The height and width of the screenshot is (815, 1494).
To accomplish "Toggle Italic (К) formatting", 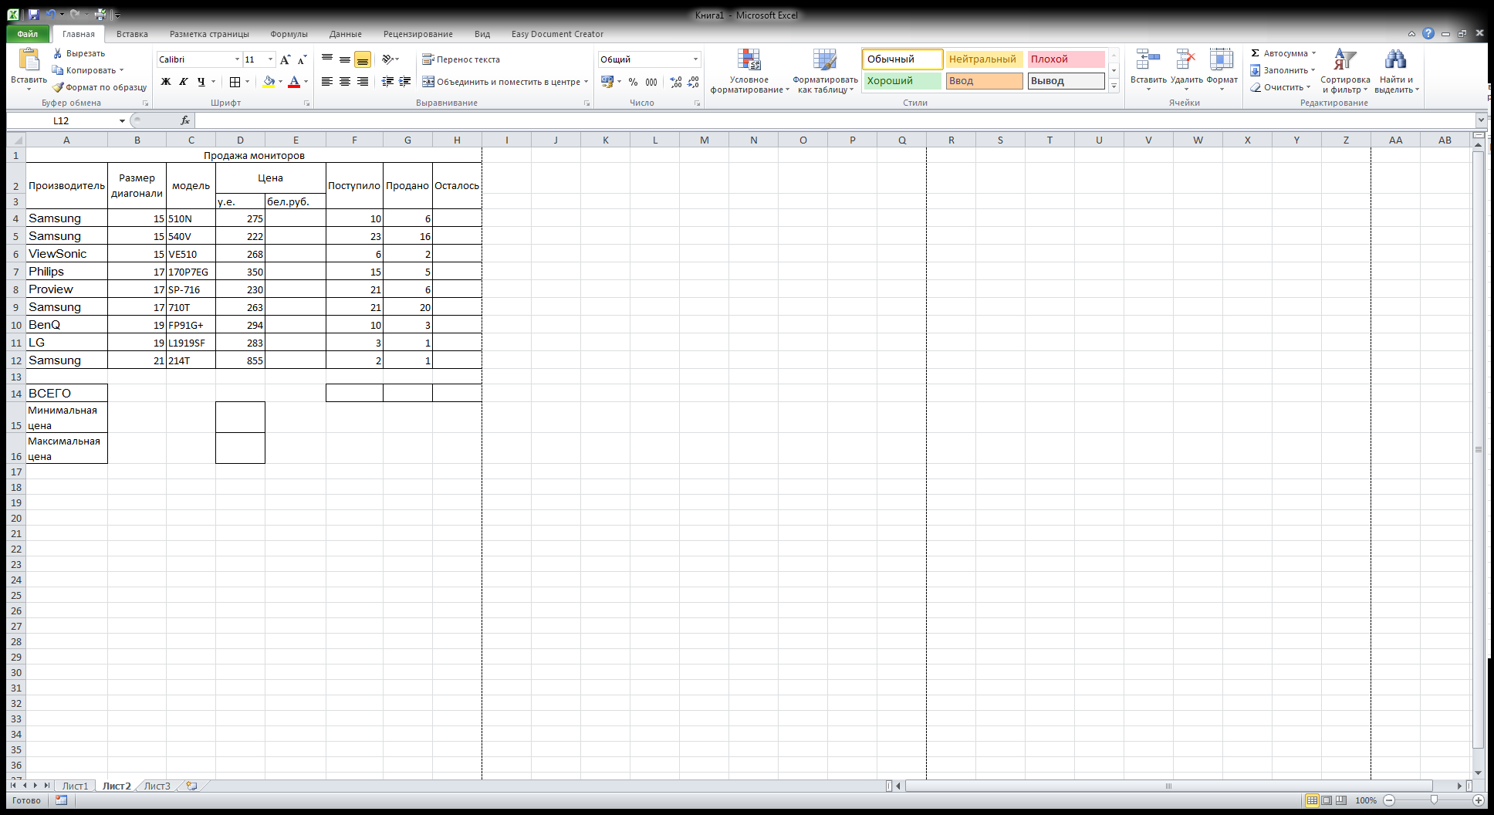I will [184, 82].
